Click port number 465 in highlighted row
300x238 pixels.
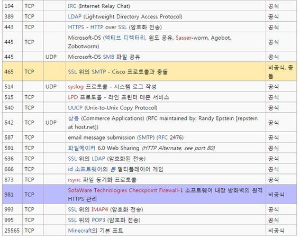tap(13, 72)
